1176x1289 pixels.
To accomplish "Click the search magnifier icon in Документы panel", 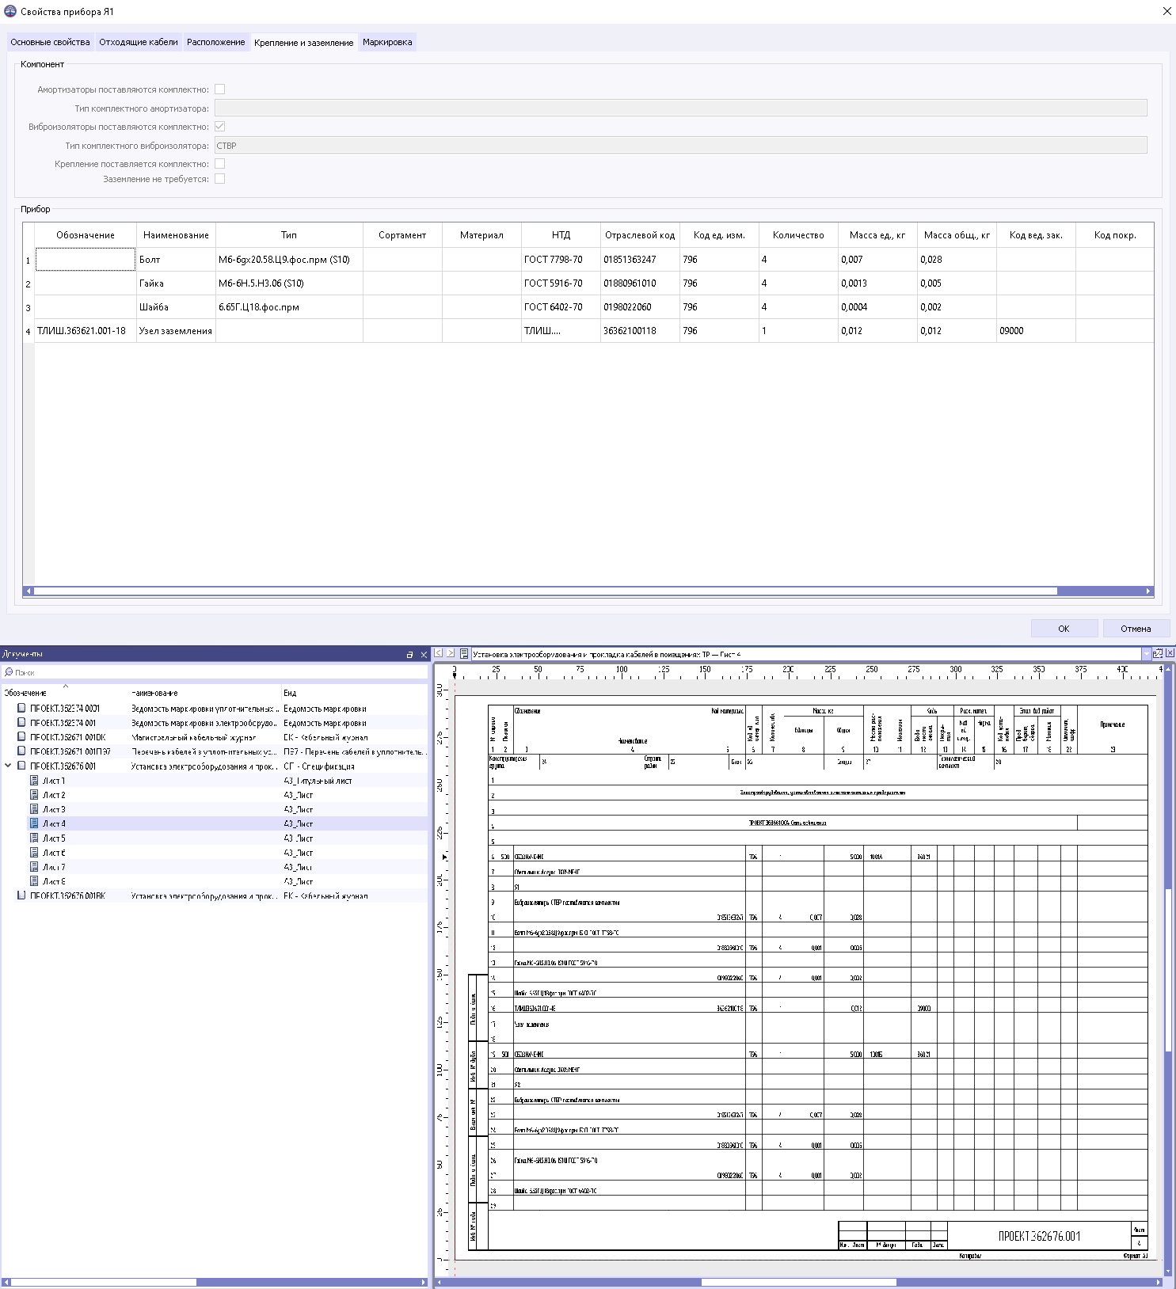I will click(9, 672).
